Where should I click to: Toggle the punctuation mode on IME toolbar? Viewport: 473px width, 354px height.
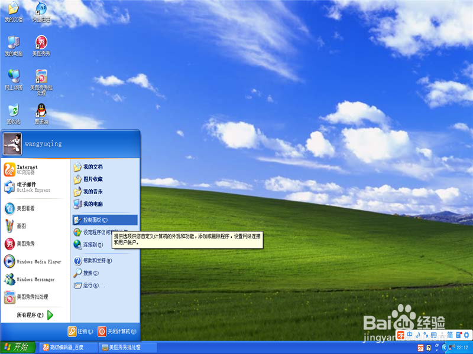pos(426,335)
